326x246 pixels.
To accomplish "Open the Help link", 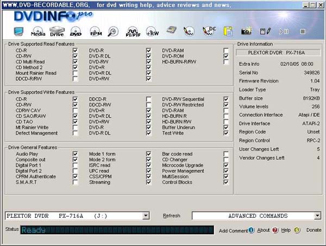I will (286, 230).
